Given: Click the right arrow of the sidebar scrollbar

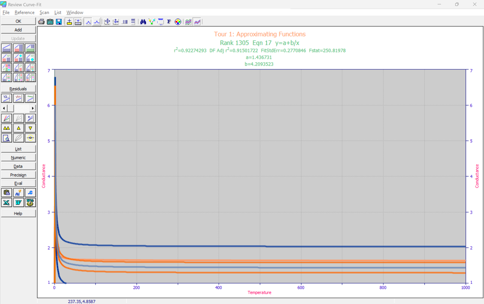Looking at the screenshot, I should (x=32, y=109).
